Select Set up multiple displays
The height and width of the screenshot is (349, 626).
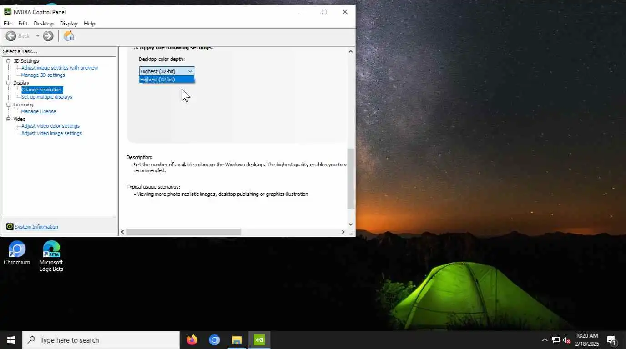pos(47,97)
